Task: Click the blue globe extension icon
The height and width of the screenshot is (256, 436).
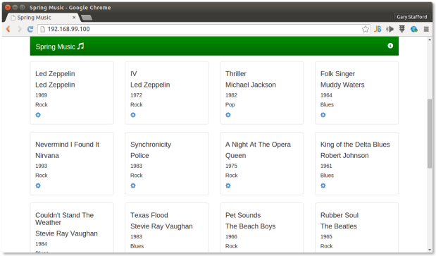Action: [414, 29]
